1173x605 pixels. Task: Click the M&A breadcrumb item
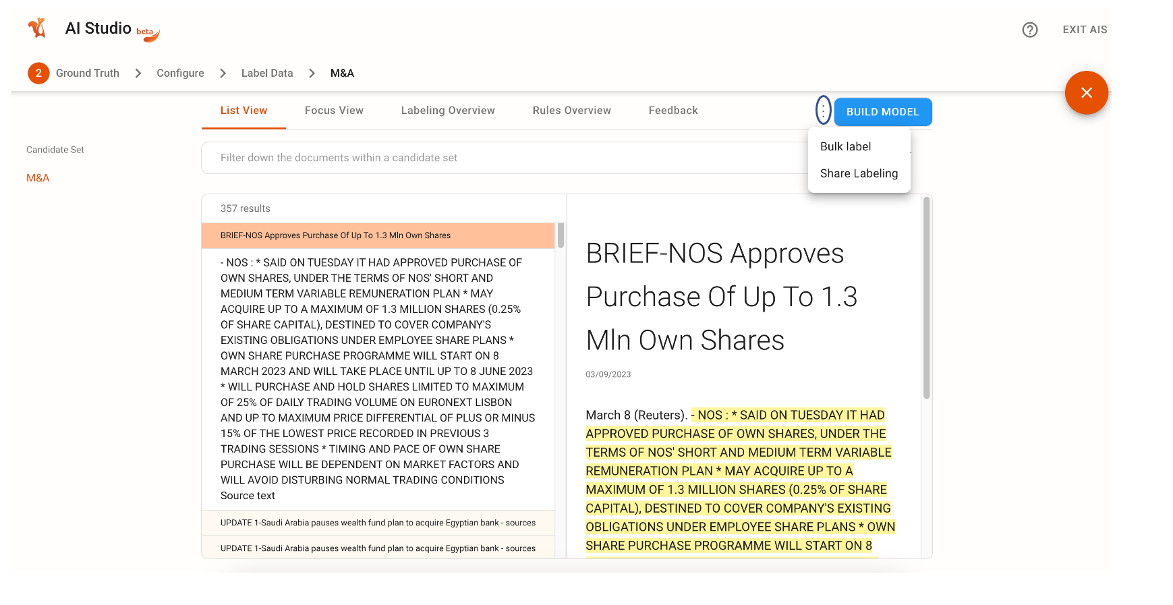(342, 73)
